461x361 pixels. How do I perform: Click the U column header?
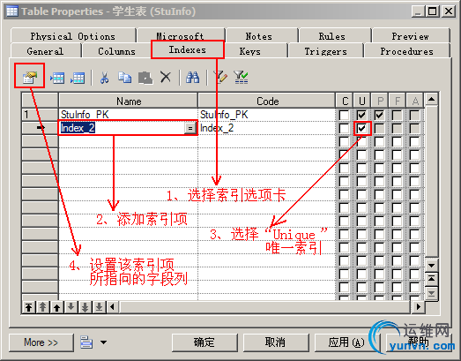362,101
